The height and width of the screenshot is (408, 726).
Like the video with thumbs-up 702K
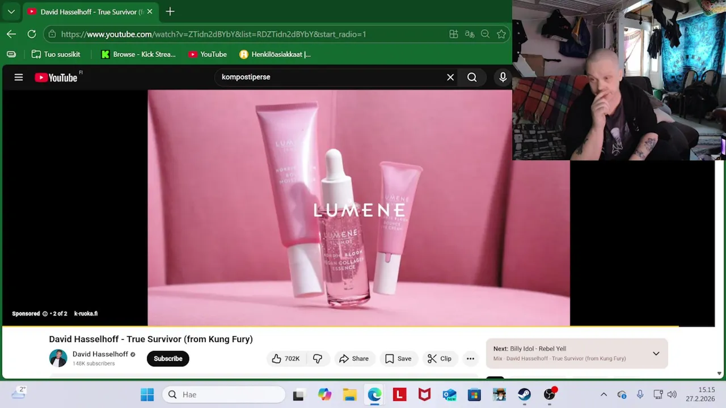click(285, 358)
